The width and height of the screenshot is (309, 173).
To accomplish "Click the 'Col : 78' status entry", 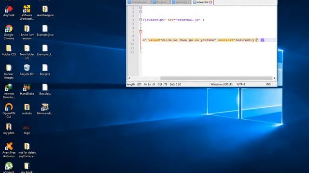I will click(x=162, y=85).
